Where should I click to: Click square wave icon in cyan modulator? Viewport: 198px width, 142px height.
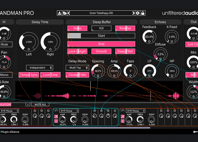click(56, 110)
